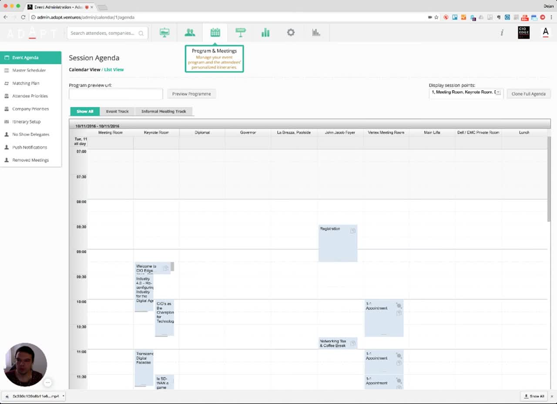This screenshot has height=404, width=557.
Task: Open the attendees people icon in navigation
Action: pos(190,33)
